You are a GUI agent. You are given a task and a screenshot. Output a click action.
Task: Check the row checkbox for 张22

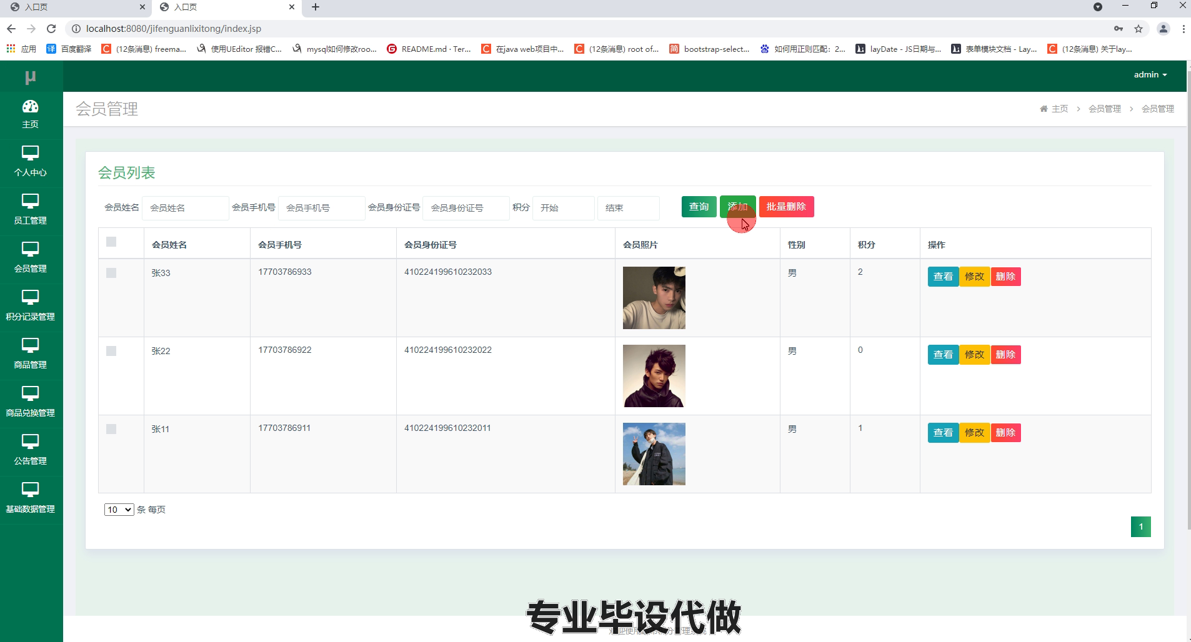click(x=111, y=351)
